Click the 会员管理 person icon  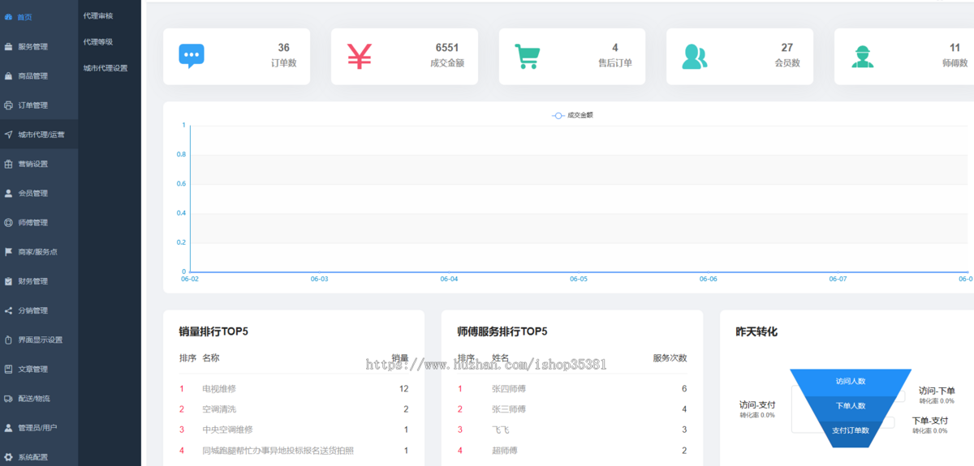[x=9, y=193]
